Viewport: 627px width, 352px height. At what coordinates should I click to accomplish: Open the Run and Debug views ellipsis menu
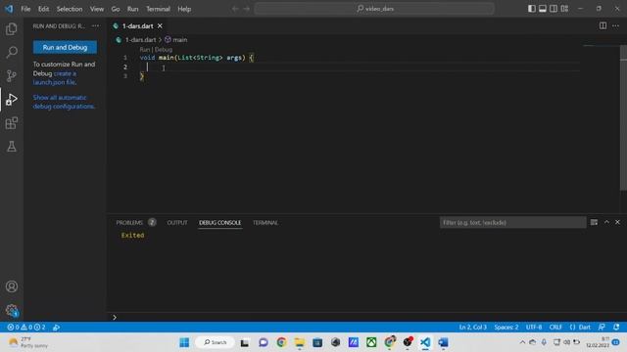(95, 26)
